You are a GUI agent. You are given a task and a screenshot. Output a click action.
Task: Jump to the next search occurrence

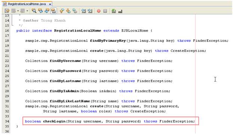coord(47,11)
